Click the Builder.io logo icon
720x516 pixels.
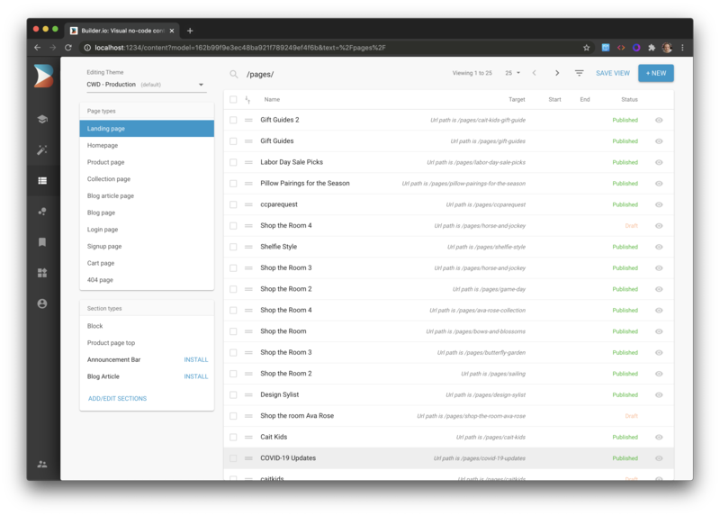pyautogui.click(x=43, y=76)
